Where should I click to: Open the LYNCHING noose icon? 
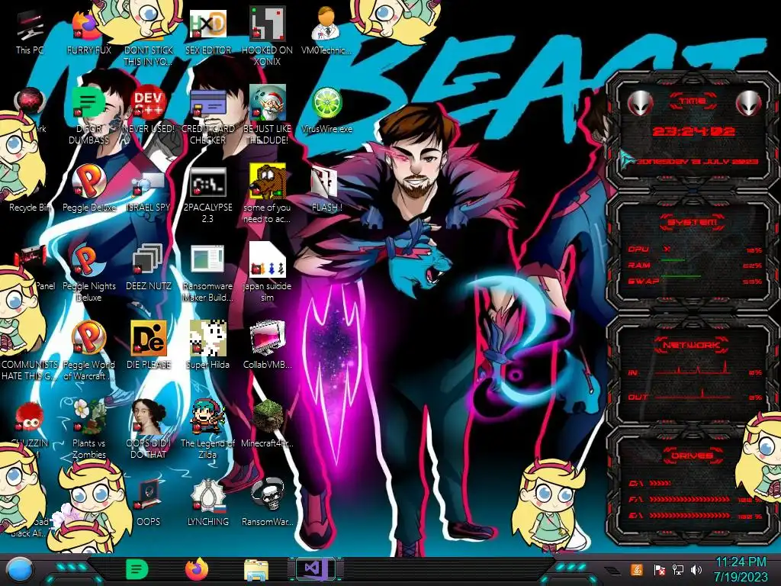[x=207, y=502]
